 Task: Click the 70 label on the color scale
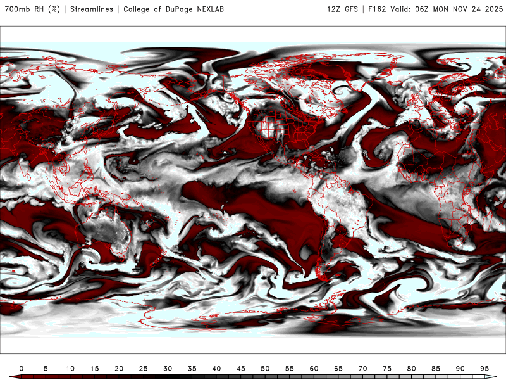(x=362, y=369)
